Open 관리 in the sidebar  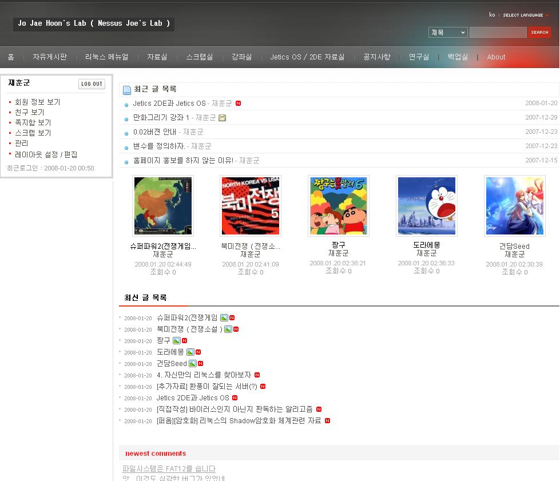pyautogui.click(x=21, y=144)
